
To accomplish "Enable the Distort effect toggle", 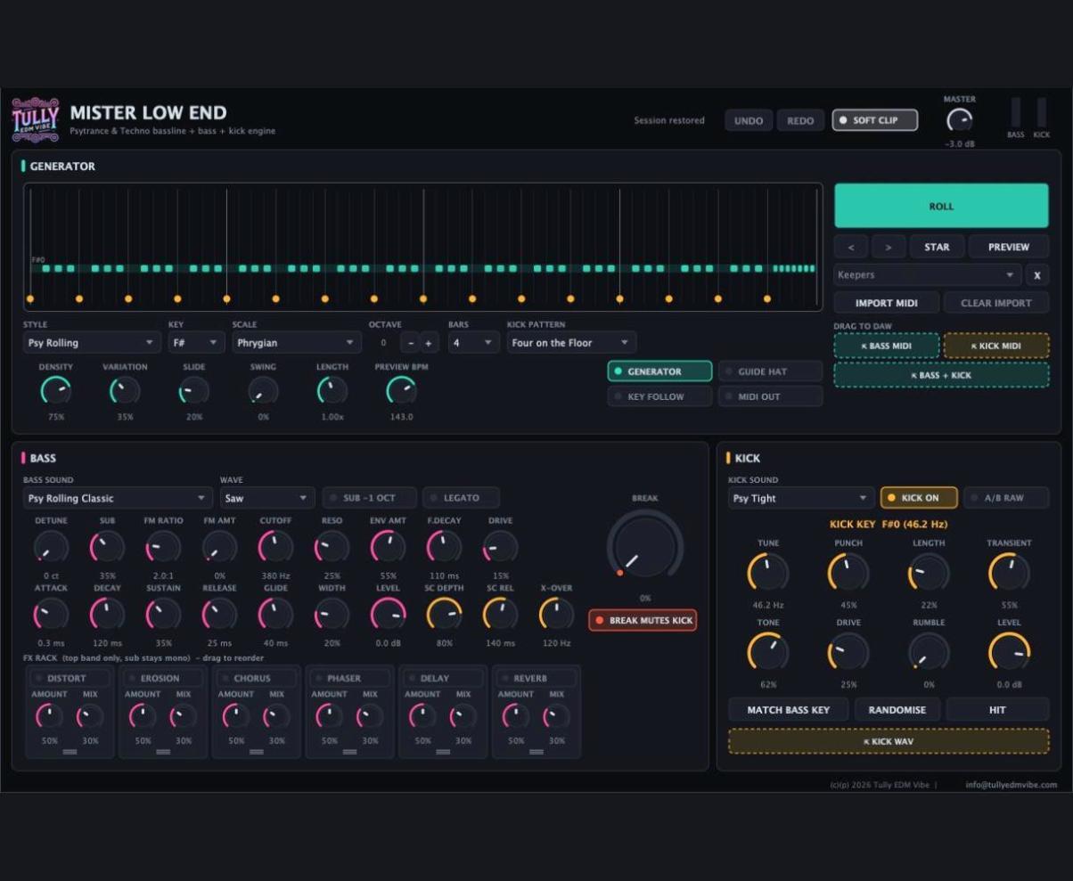I will pos(70,678).
